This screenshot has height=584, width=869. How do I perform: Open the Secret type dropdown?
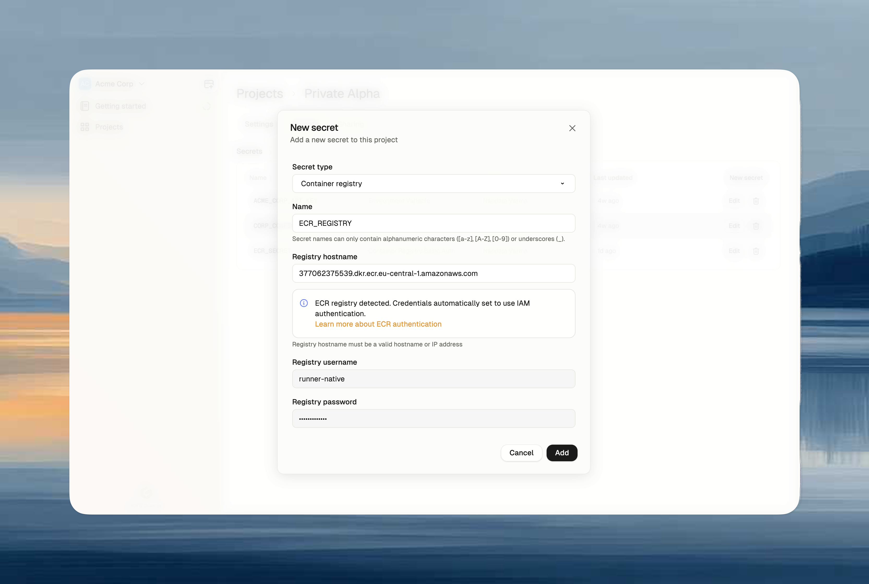click(433, 183)
